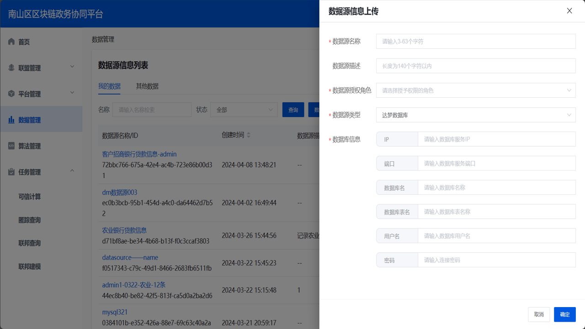
Task: Focus the 数据源描述 input field
Action: point(476,66)
